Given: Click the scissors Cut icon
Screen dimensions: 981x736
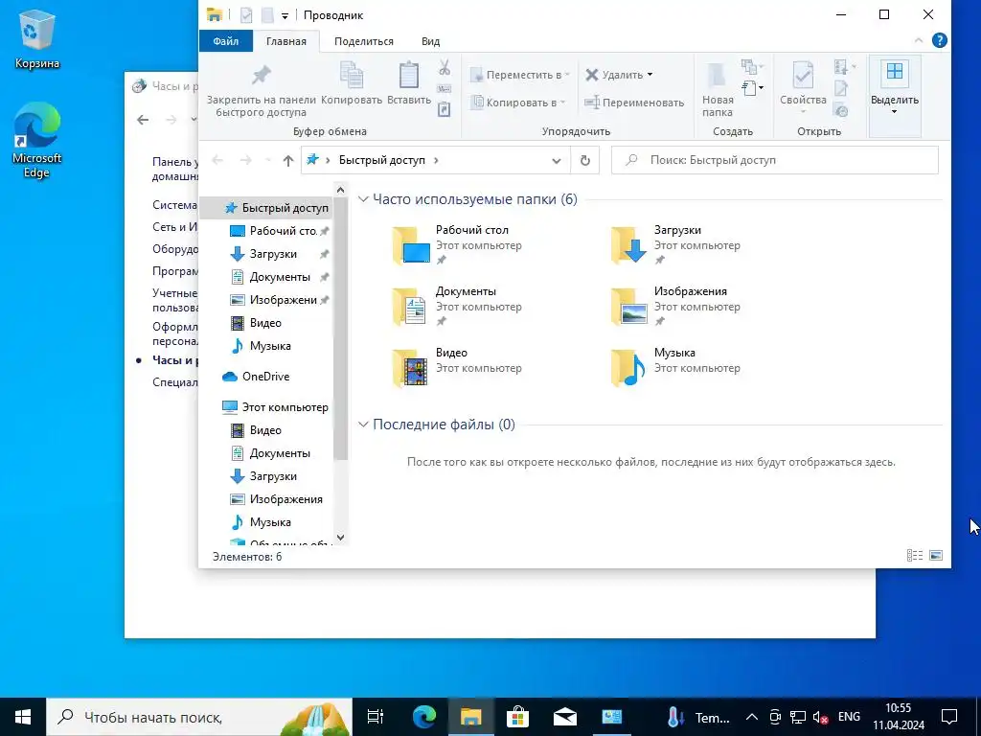Looking at the screenshot, I should pyautogui.click(x=445, y=67).
